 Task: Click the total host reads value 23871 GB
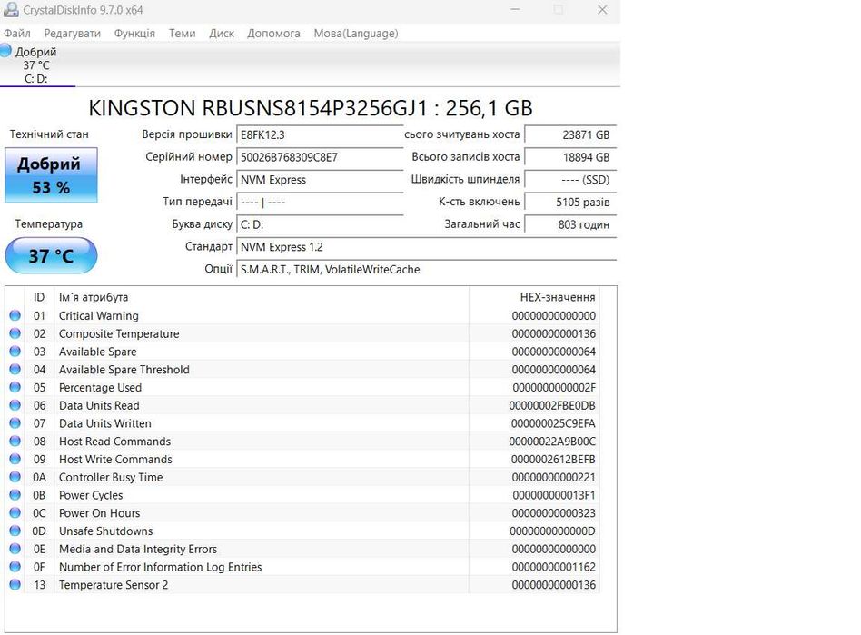(x=570, y=135)
